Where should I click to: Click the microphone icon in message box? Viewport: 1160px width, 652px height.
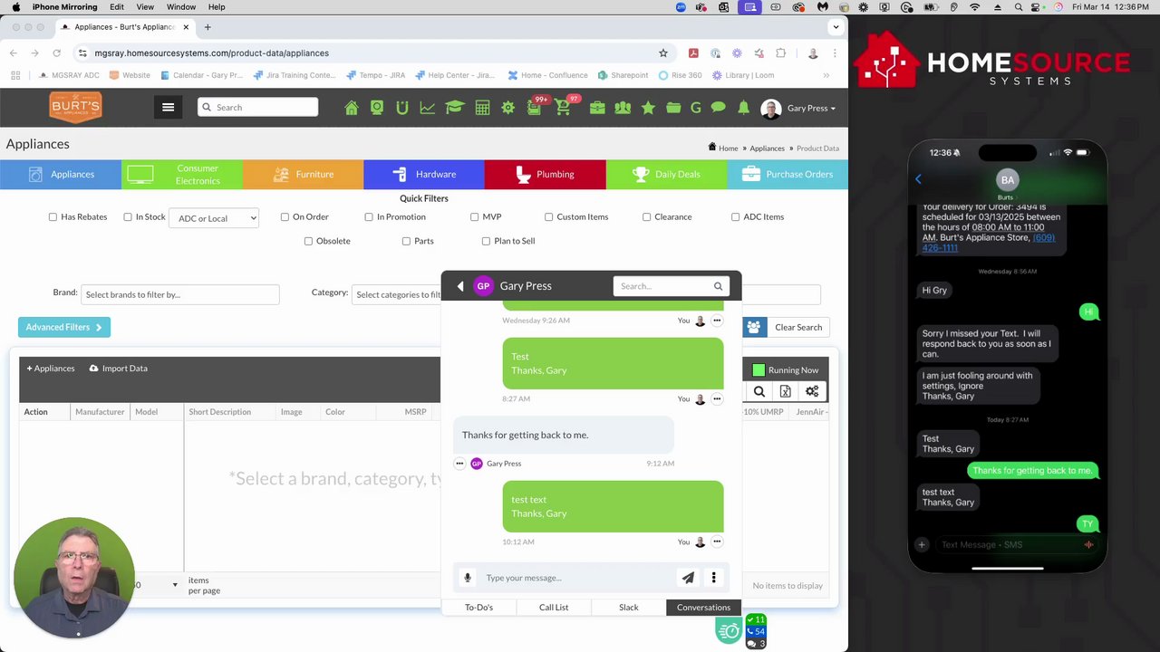pyautogui.click(x=468, y=578)
